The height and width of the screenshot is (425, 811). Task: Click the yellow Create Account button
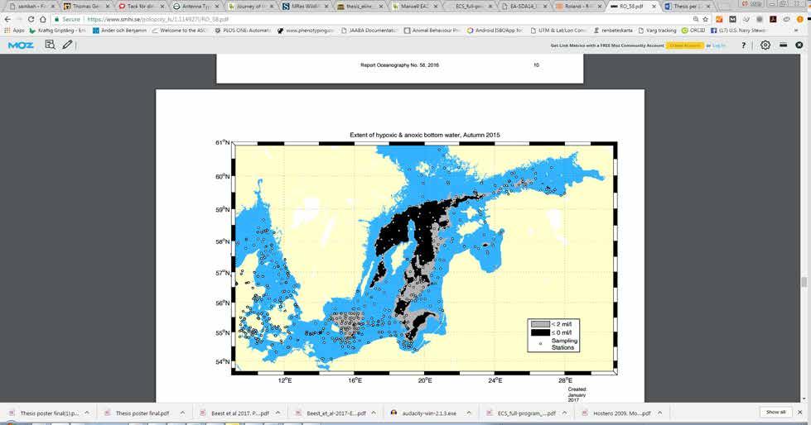(x=685, y=45)
